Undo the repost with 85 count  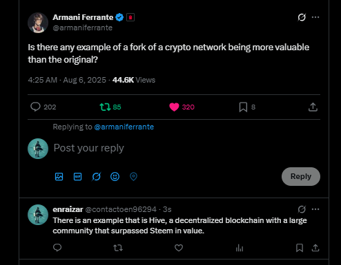point(110,107)
